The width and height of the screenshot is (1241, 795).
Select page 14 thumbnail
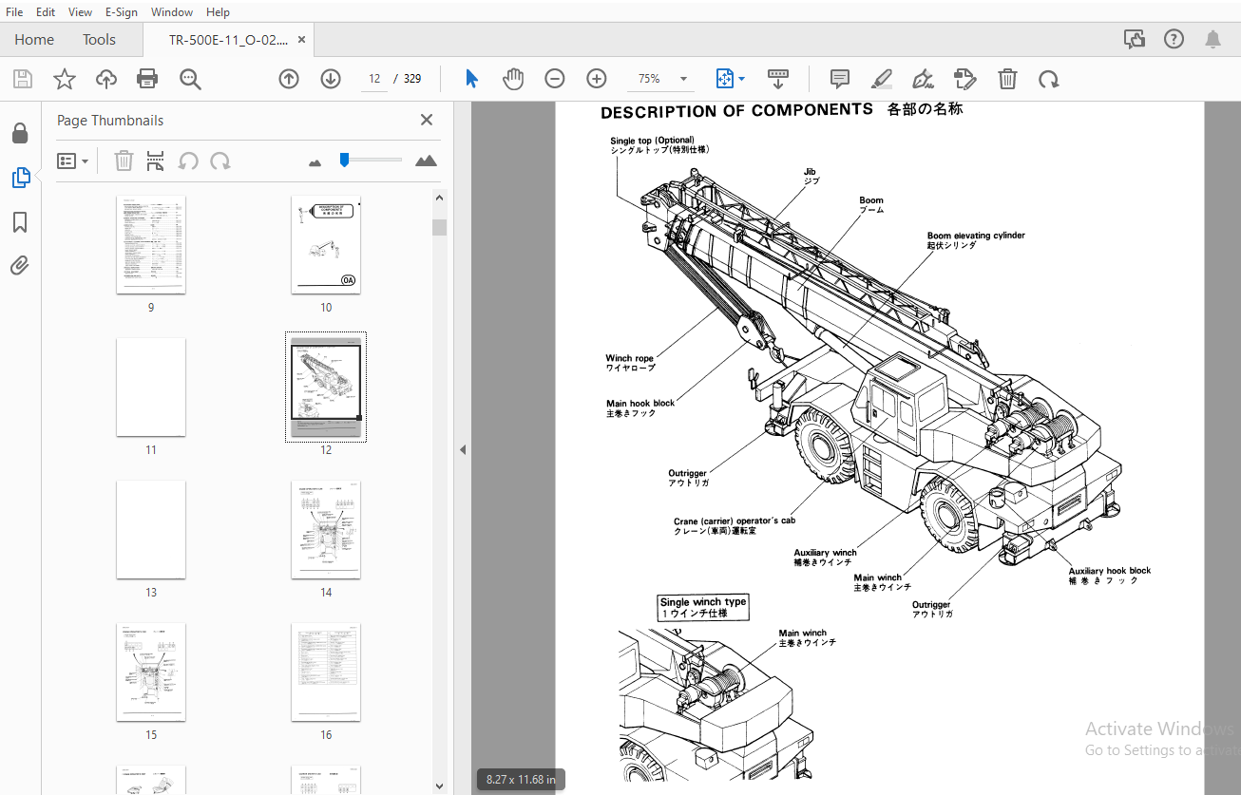click(326, 529)
